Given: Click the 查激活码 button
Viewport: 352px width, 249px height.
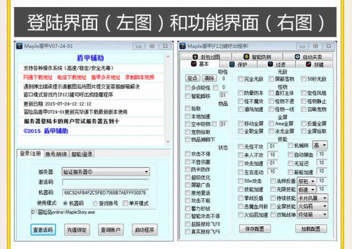Looking at the screenshot, I should tap(43, 230).
